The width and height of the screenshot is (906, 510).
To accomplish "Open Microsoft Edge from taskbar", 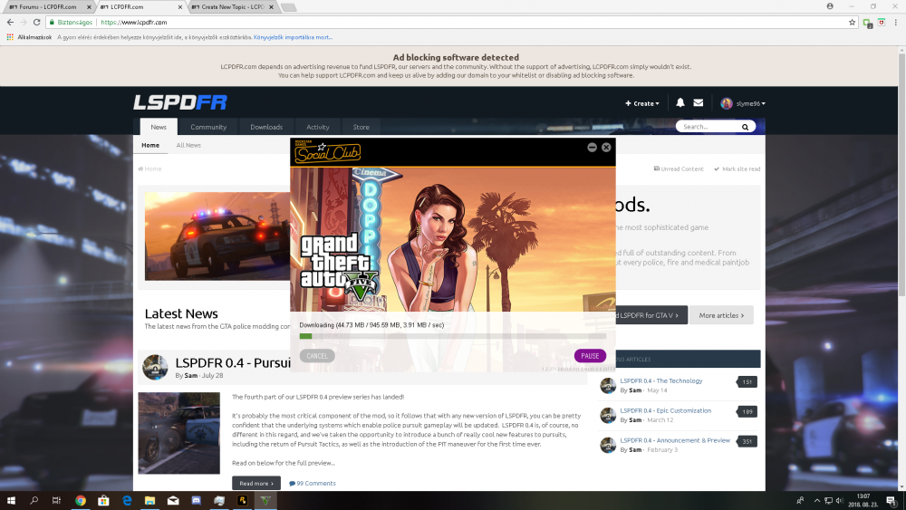I will pos(127,500).
